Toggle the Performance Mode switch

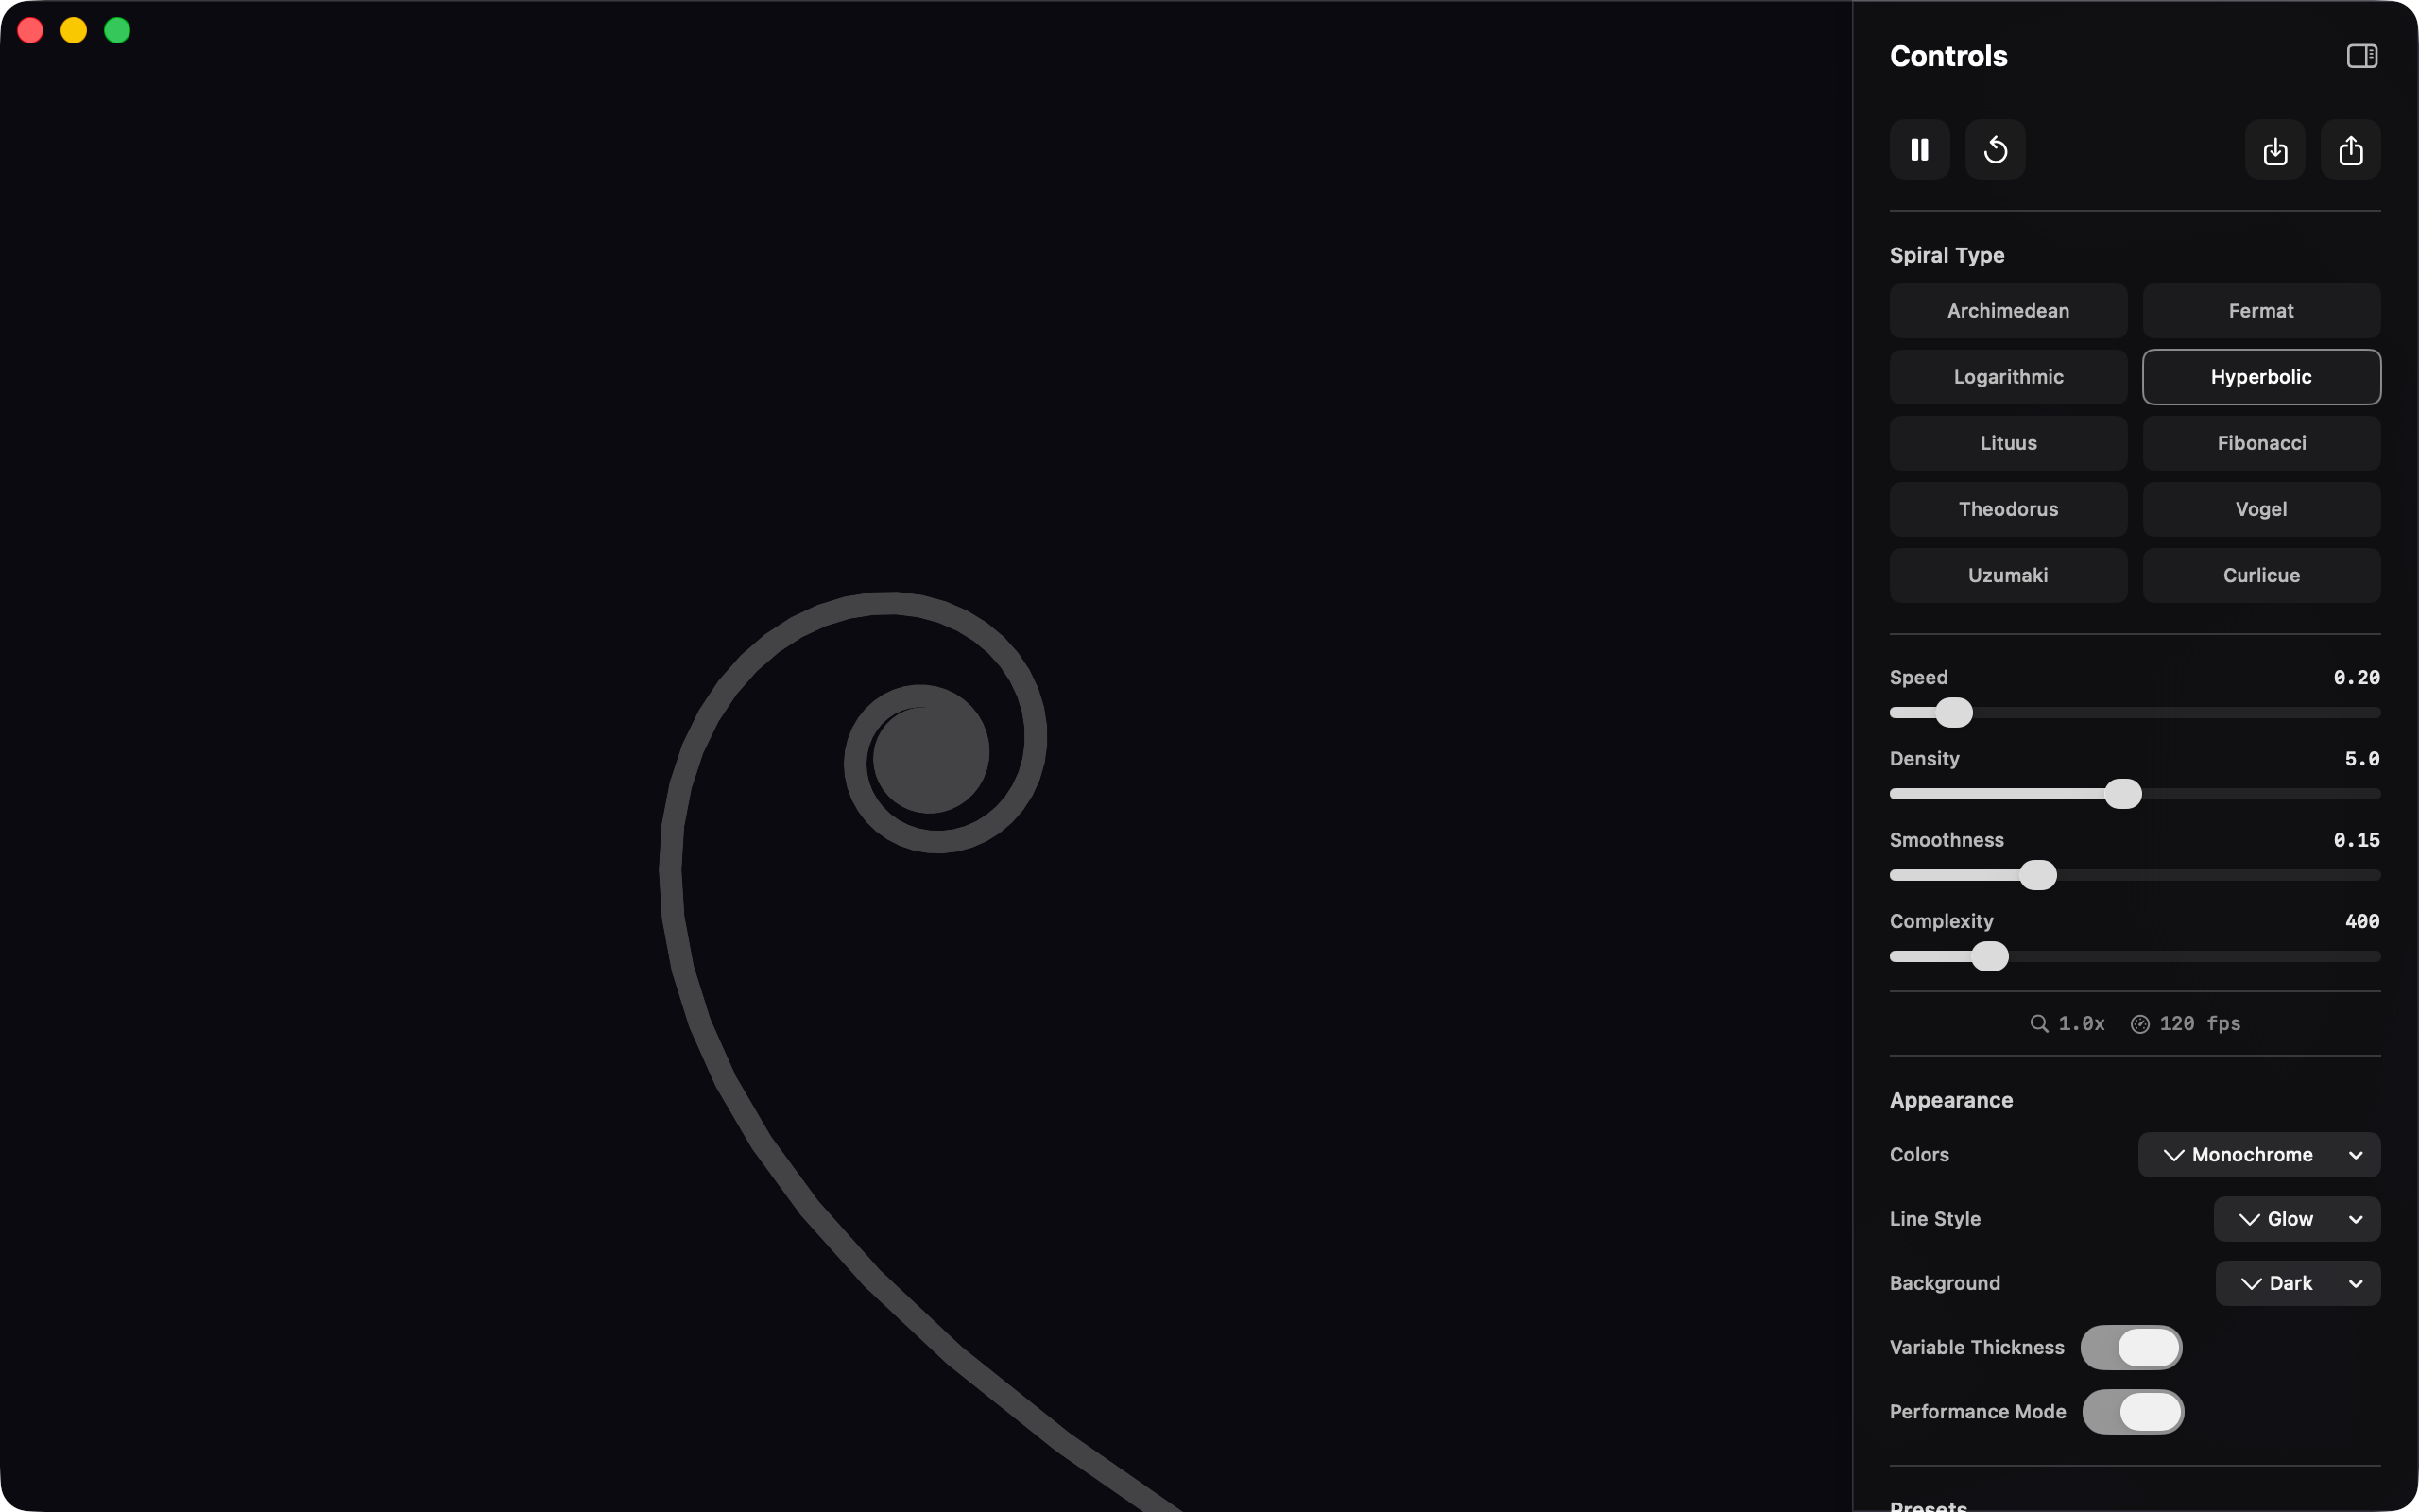[2133, 1412]
